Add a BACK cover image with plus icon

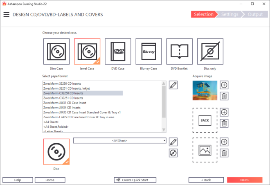224,112
